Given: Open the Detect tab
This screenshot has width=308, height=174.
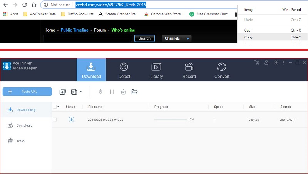Looking at the screenshot, I should coord(124,70).
